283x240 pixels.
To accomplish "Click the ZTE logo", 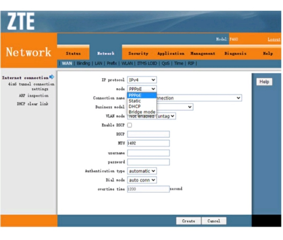I will point(21,21).
